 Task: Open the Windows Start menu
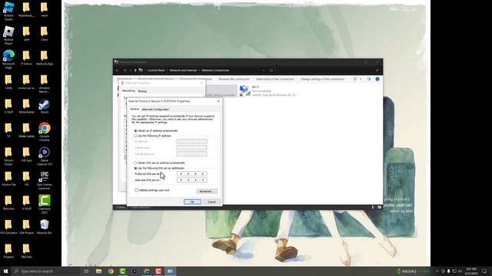[5, 271]
